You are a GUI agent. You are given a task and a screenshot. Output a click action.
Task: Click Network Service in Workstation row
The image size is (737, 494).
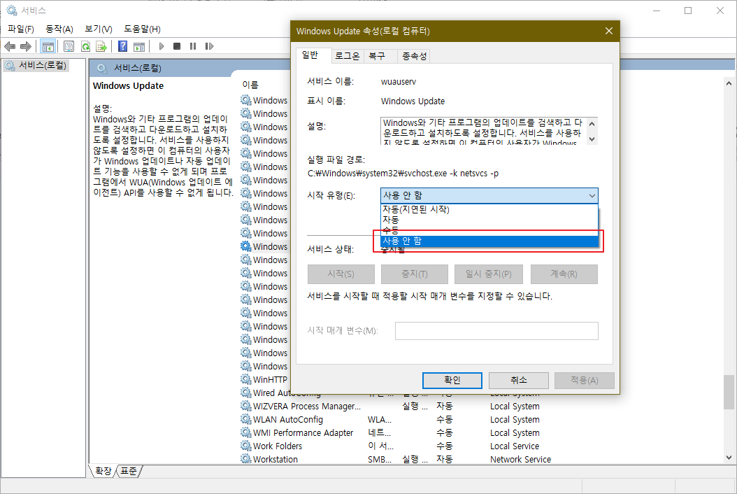pos(520,459)
